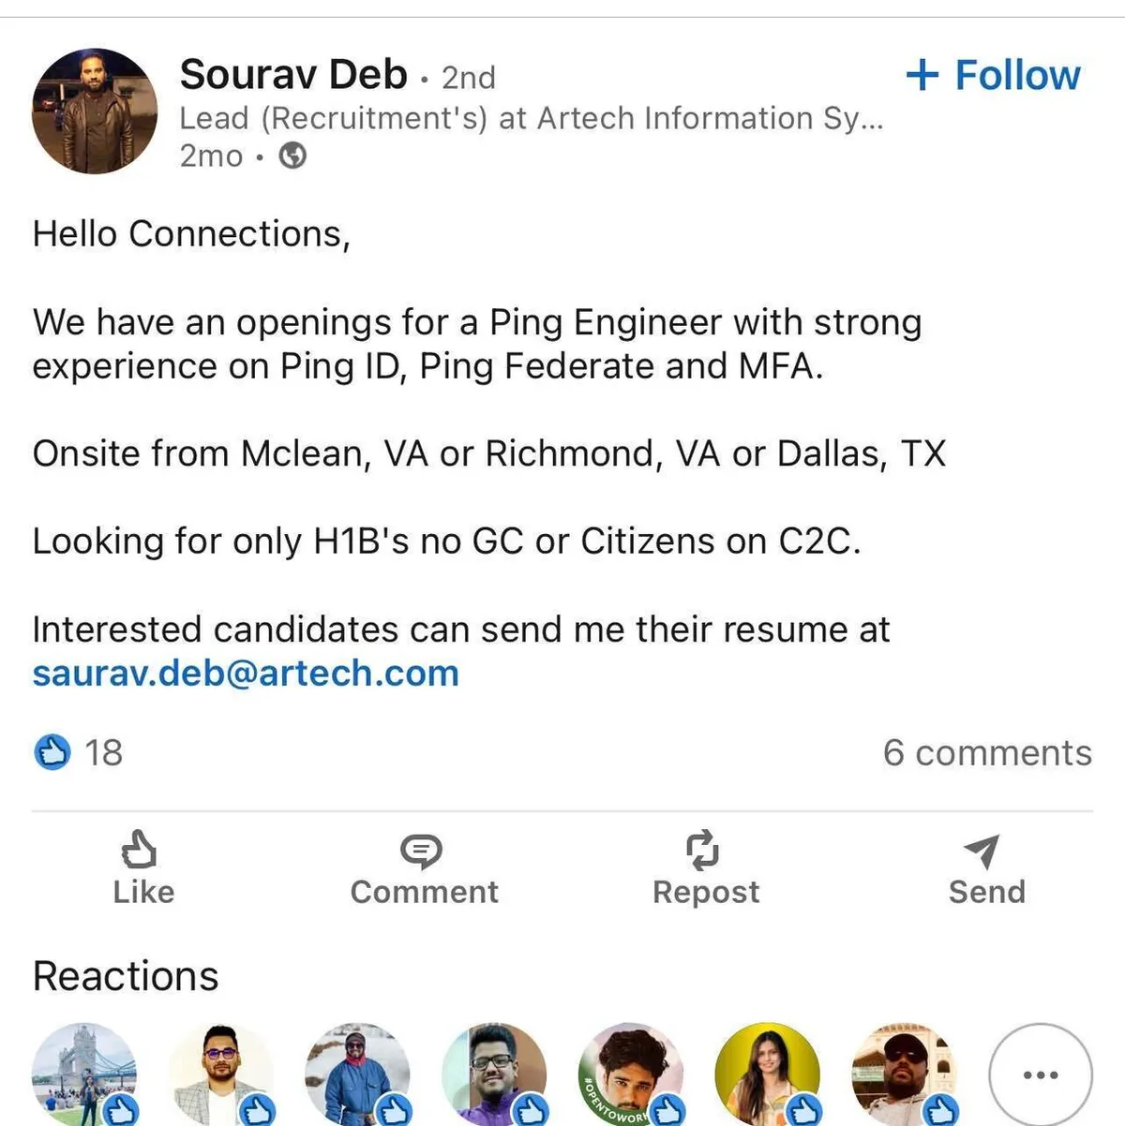
Task: Select the 18 reactions count
Action: pyautogui.click(x=103, y=753)
